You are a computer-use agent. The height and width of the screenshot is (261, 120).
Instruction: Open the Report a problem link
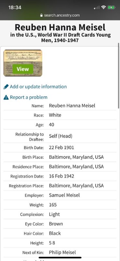tap(29, 97)
